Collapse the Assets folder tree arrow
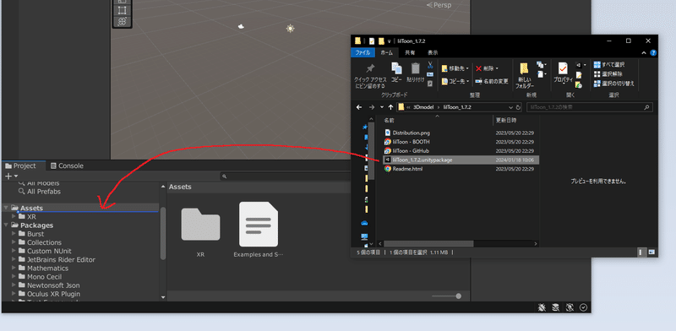Viewport: 676px width, 331px height. (x=6, y=208)
